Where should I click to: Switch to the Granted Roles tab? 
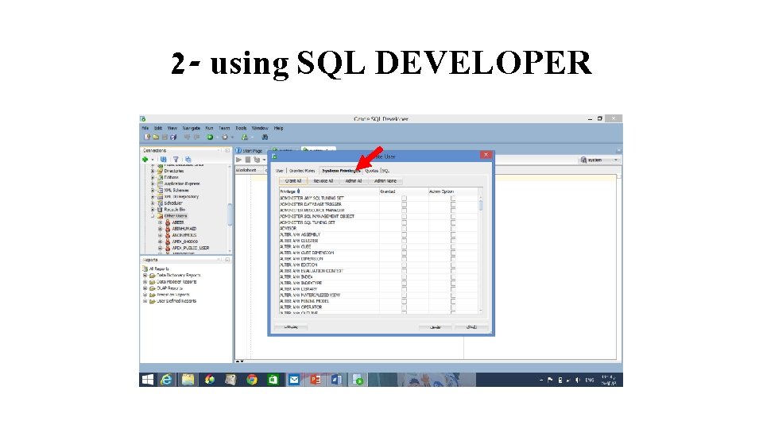point(302,171)
